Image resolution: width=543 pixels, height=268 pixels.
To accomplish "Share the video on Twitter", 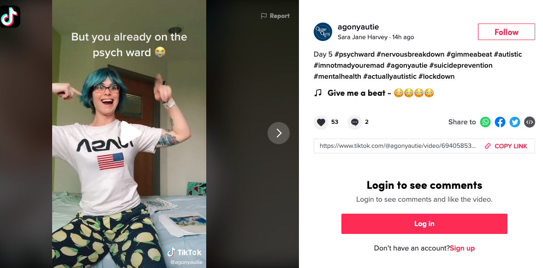I will (514, 122).
